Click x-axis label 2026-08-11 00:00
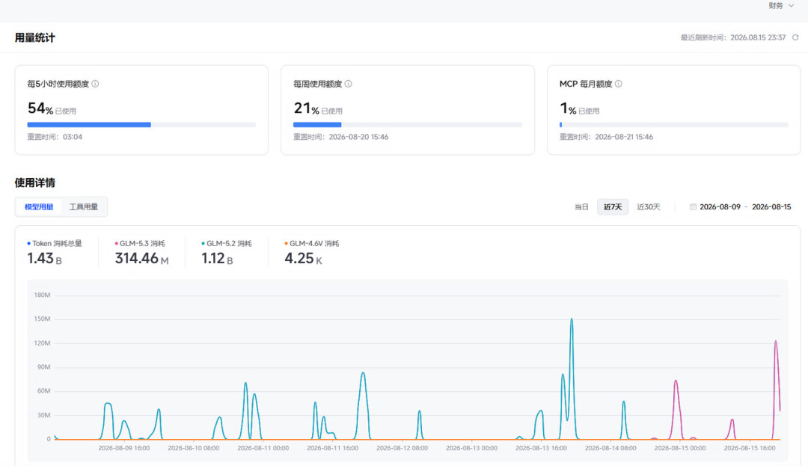 [x=263, y=448]
